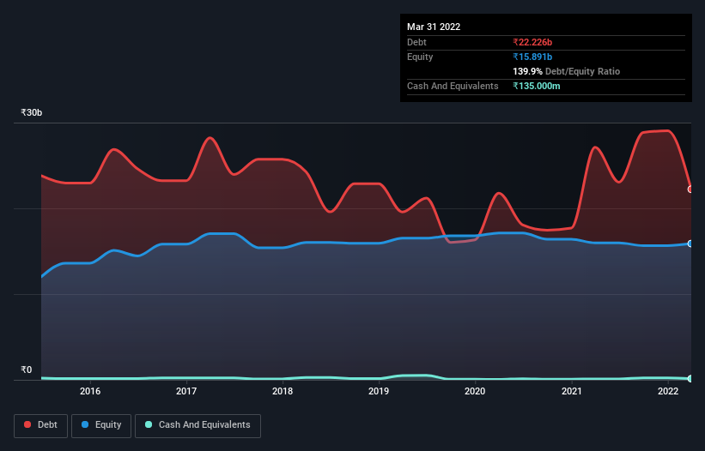Select the teal Cash endpoint marker on chart
The width and height of the screenshot is (705, 451).
point(690,379)
